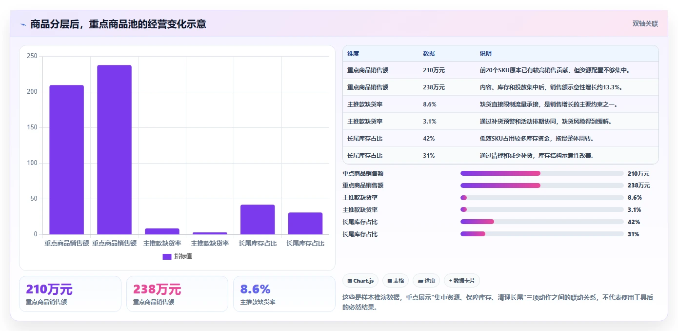Click the 42% cell in the table
Viewport: 678px width, 331px height.
click(x=429, y=139)
